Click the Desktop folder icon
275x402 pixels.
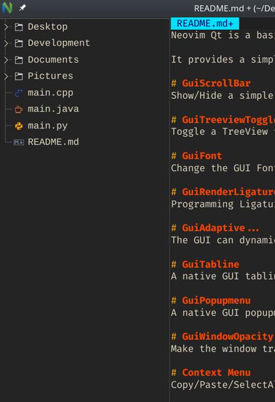tap(19, 26)
